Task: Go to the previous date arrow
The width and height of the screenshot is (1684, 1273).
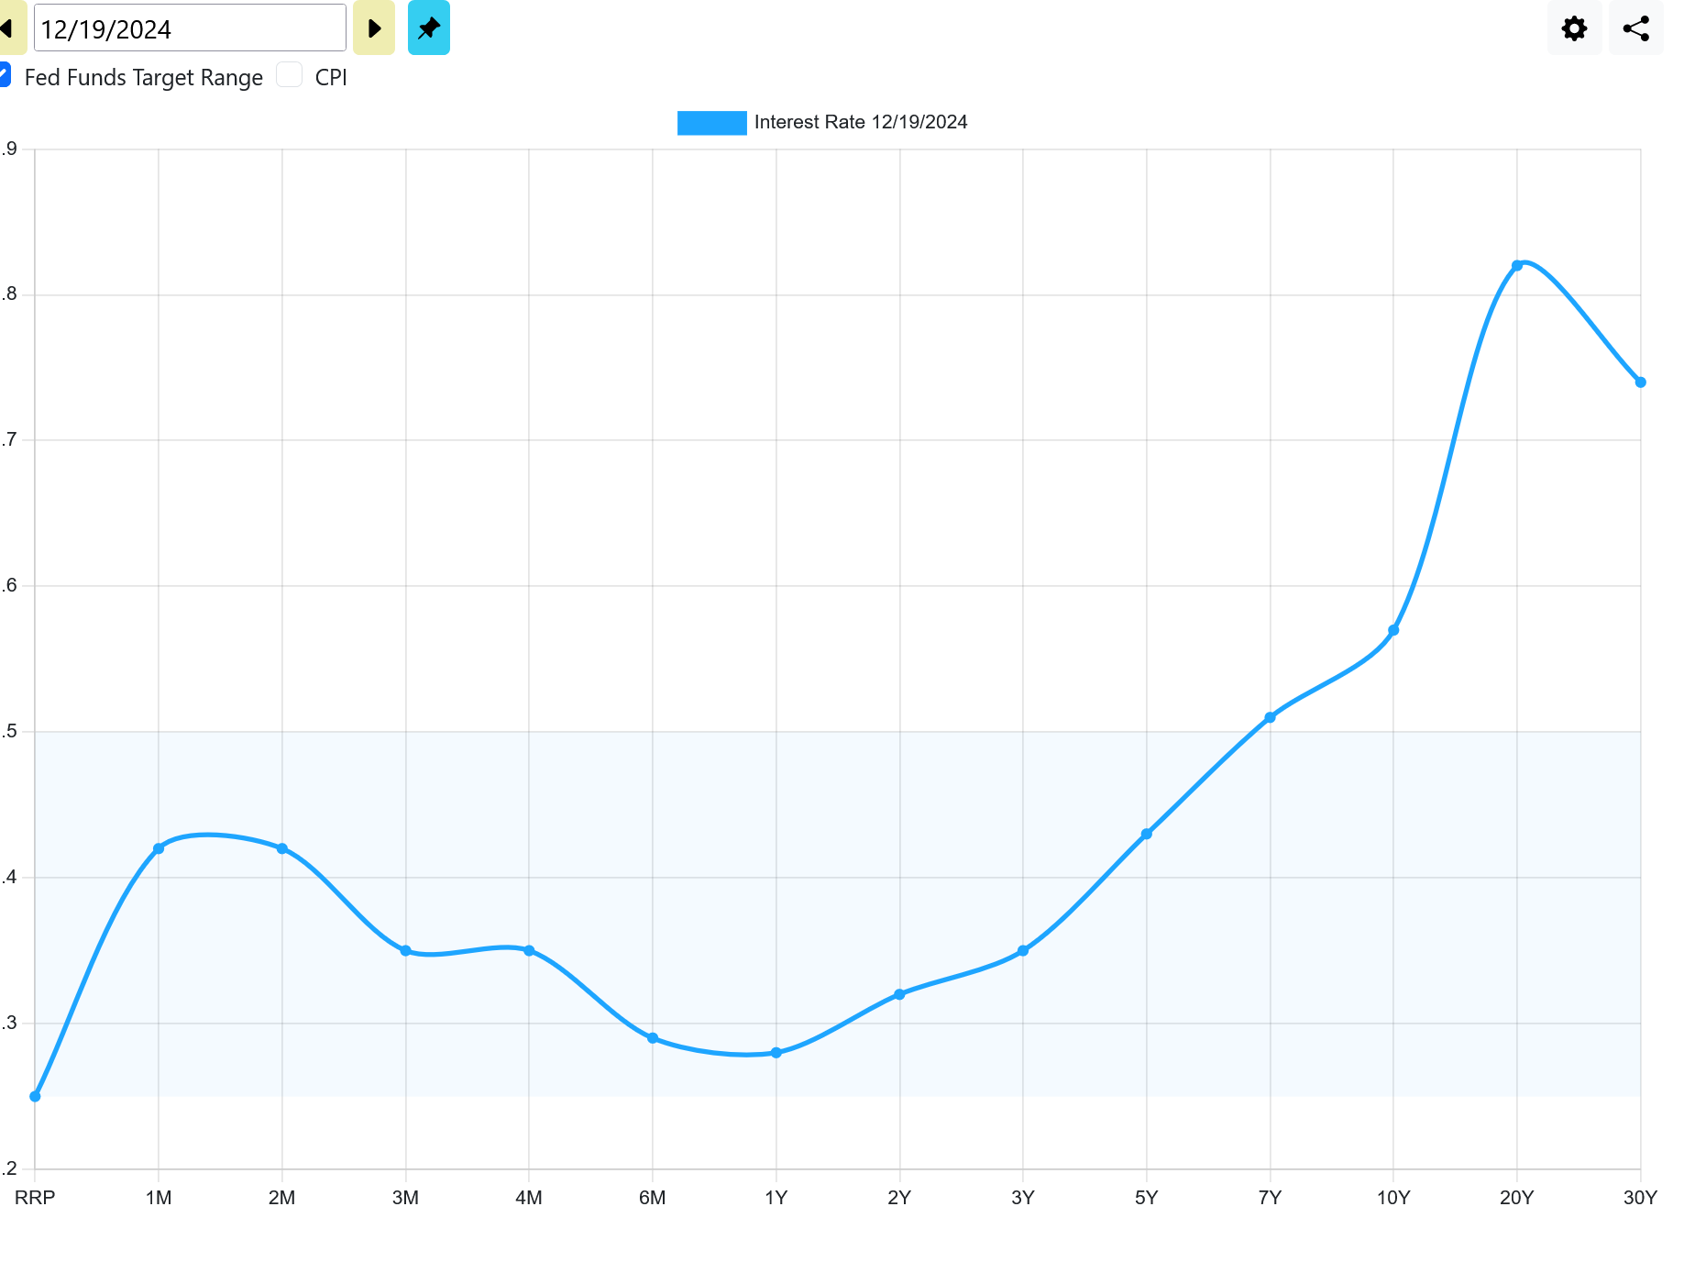Action: pos(11,28)
